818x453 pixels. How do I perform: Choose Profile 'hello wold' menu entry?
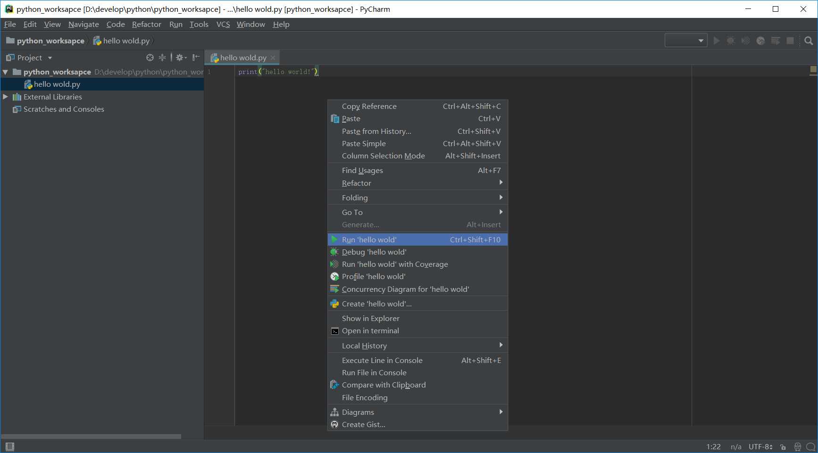[417, 276]
